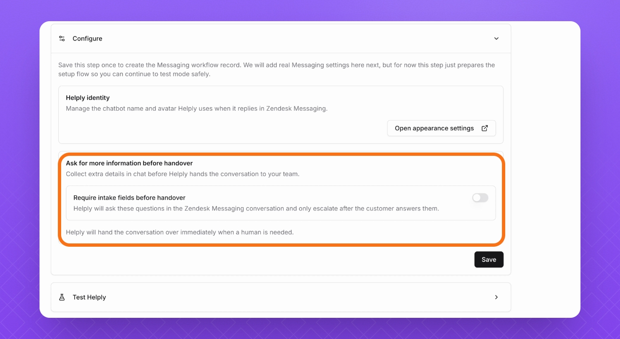Image resolution: width=620 pixels, height=339 pixels.
Task: Click the immediate handover status note
Action: point(180,232)
